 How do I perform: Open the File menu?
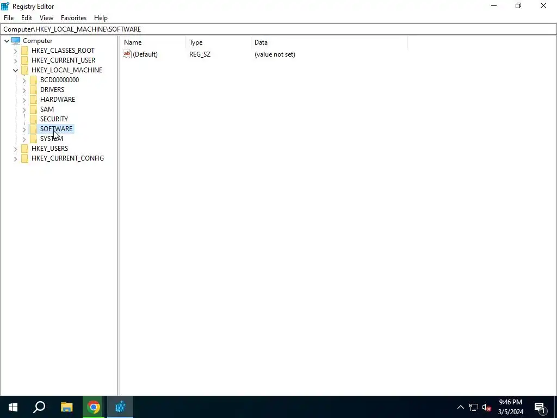tap(9, 18)
